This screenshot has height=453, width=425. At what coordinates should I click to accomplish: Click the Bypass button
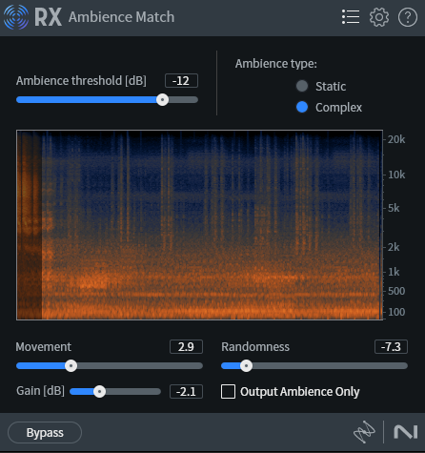[45, 432]
